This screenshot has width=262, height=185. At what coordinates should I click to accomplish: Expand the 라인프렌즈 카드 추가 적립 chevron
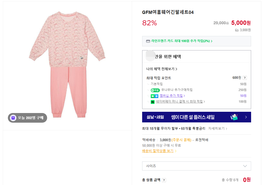[x=212, y=41]
